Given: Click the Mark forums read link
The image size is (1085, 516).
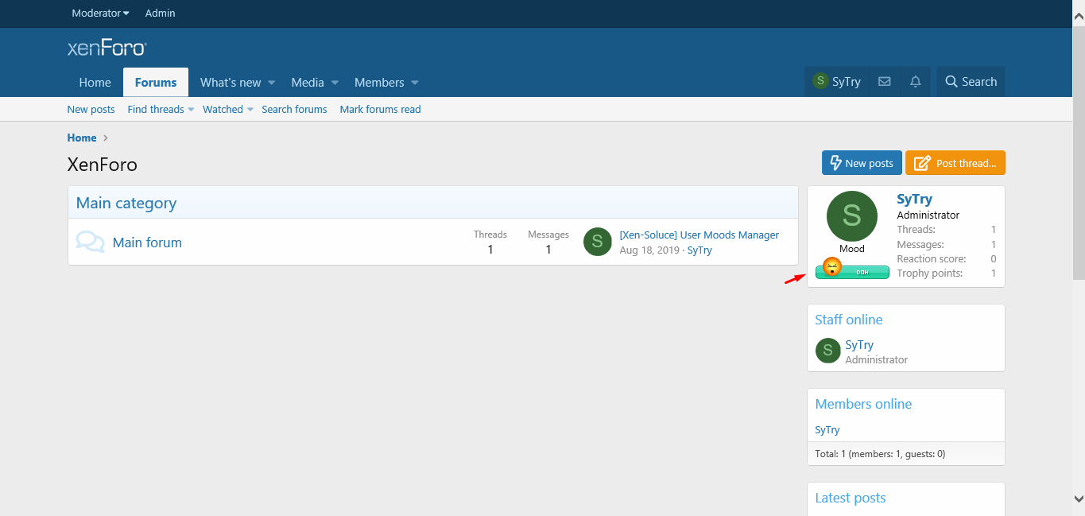Looking at the screenshot, I should [x=380, y=110].
